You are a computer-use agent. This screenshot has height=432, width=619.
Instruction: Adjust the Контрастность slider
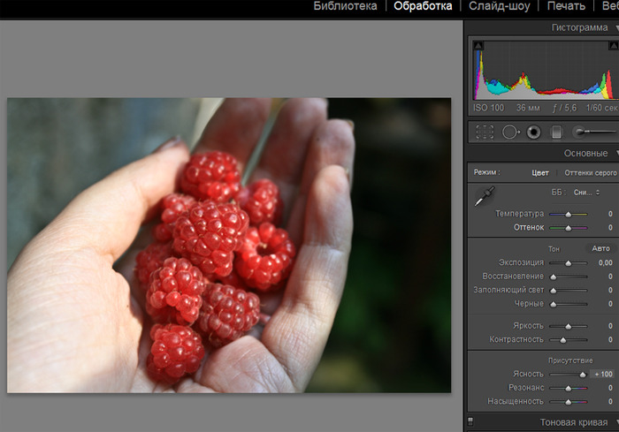tap(568, 340)
